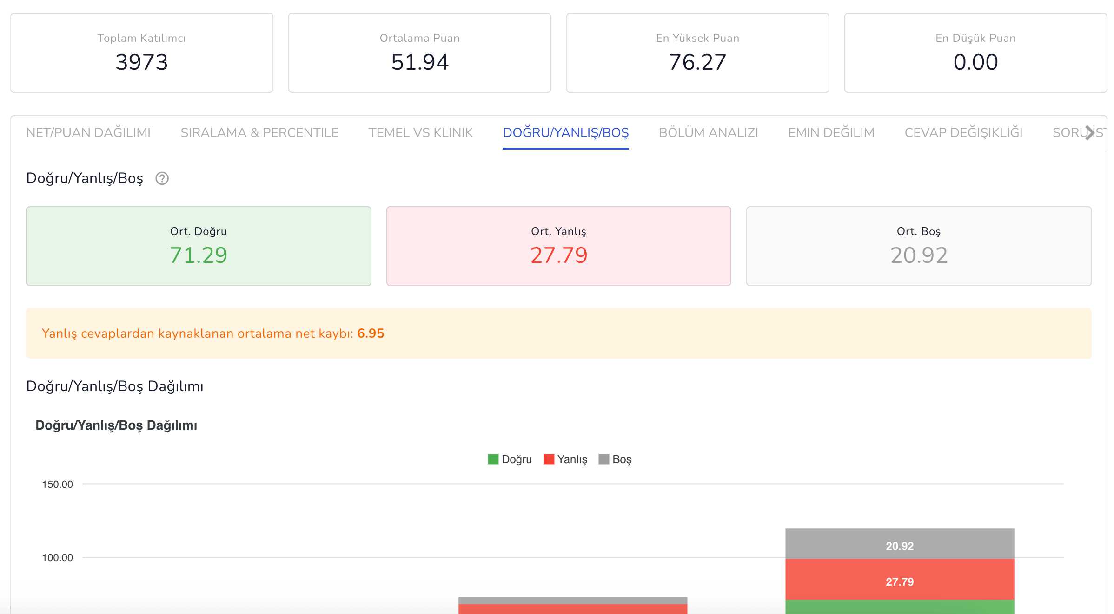Click the Ort. Boş 20.92 gray card
Image resolution: width=1114 pixels, height=614 pixels.
click(x=919, y=246)
